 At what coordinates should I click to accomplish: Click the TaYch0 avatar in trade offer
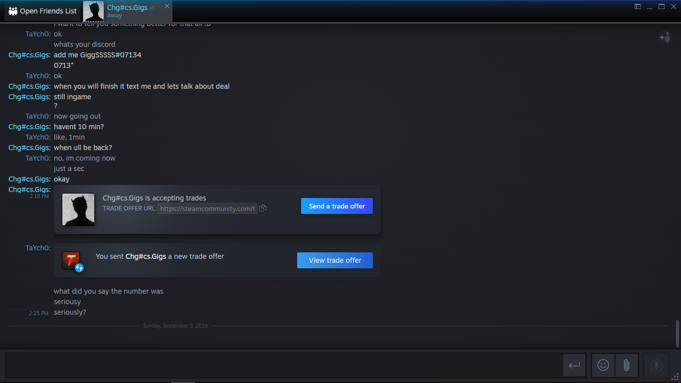point(71,260)
